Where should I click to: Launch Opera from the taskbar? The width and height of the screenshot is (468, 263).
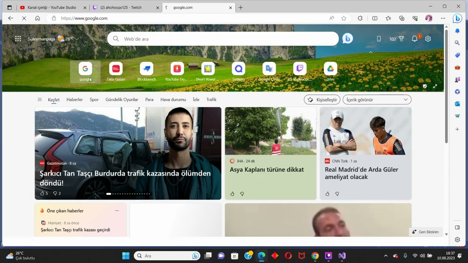288,256
